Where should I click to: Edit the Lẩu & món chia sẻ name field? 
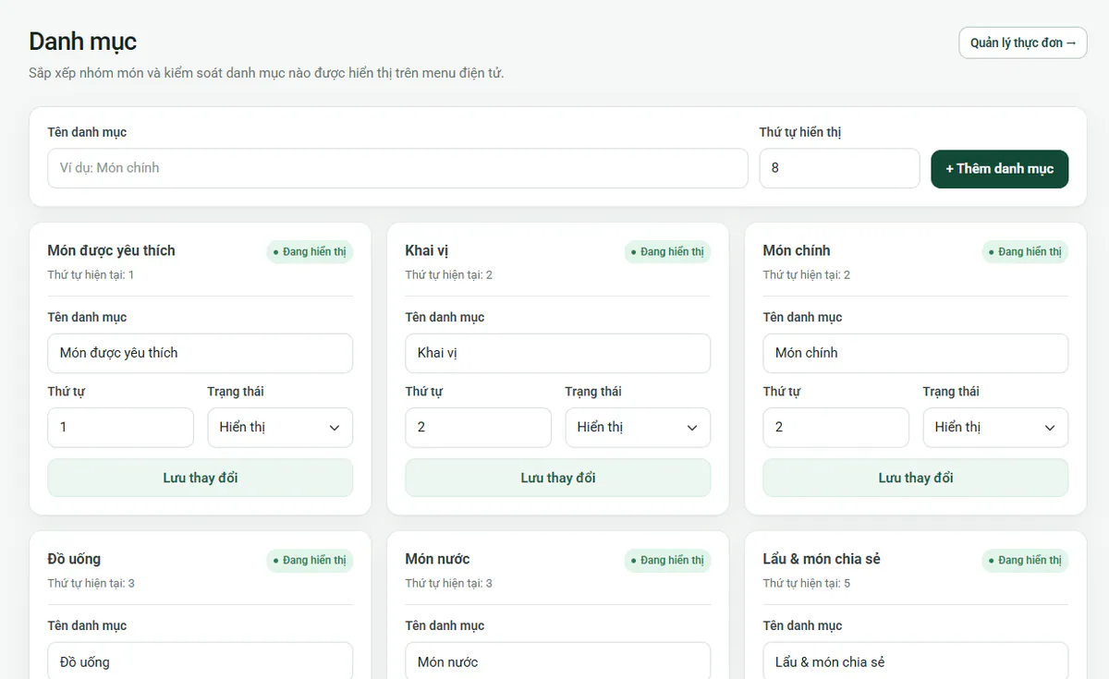coord(916,661)
